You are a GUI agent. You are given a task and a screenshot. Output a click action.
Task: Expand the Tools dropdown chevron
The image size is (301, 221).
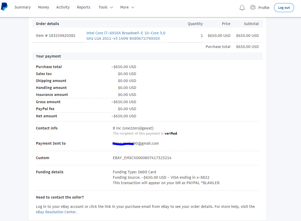112,7
